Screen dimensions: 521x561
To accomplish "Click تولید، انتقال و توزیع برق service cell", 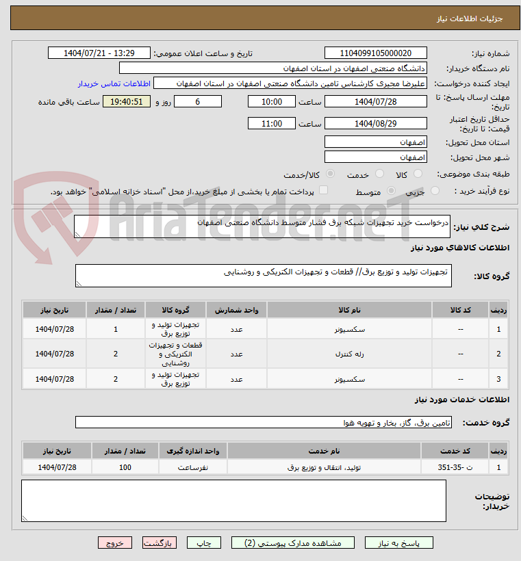I will pos(324,467).
